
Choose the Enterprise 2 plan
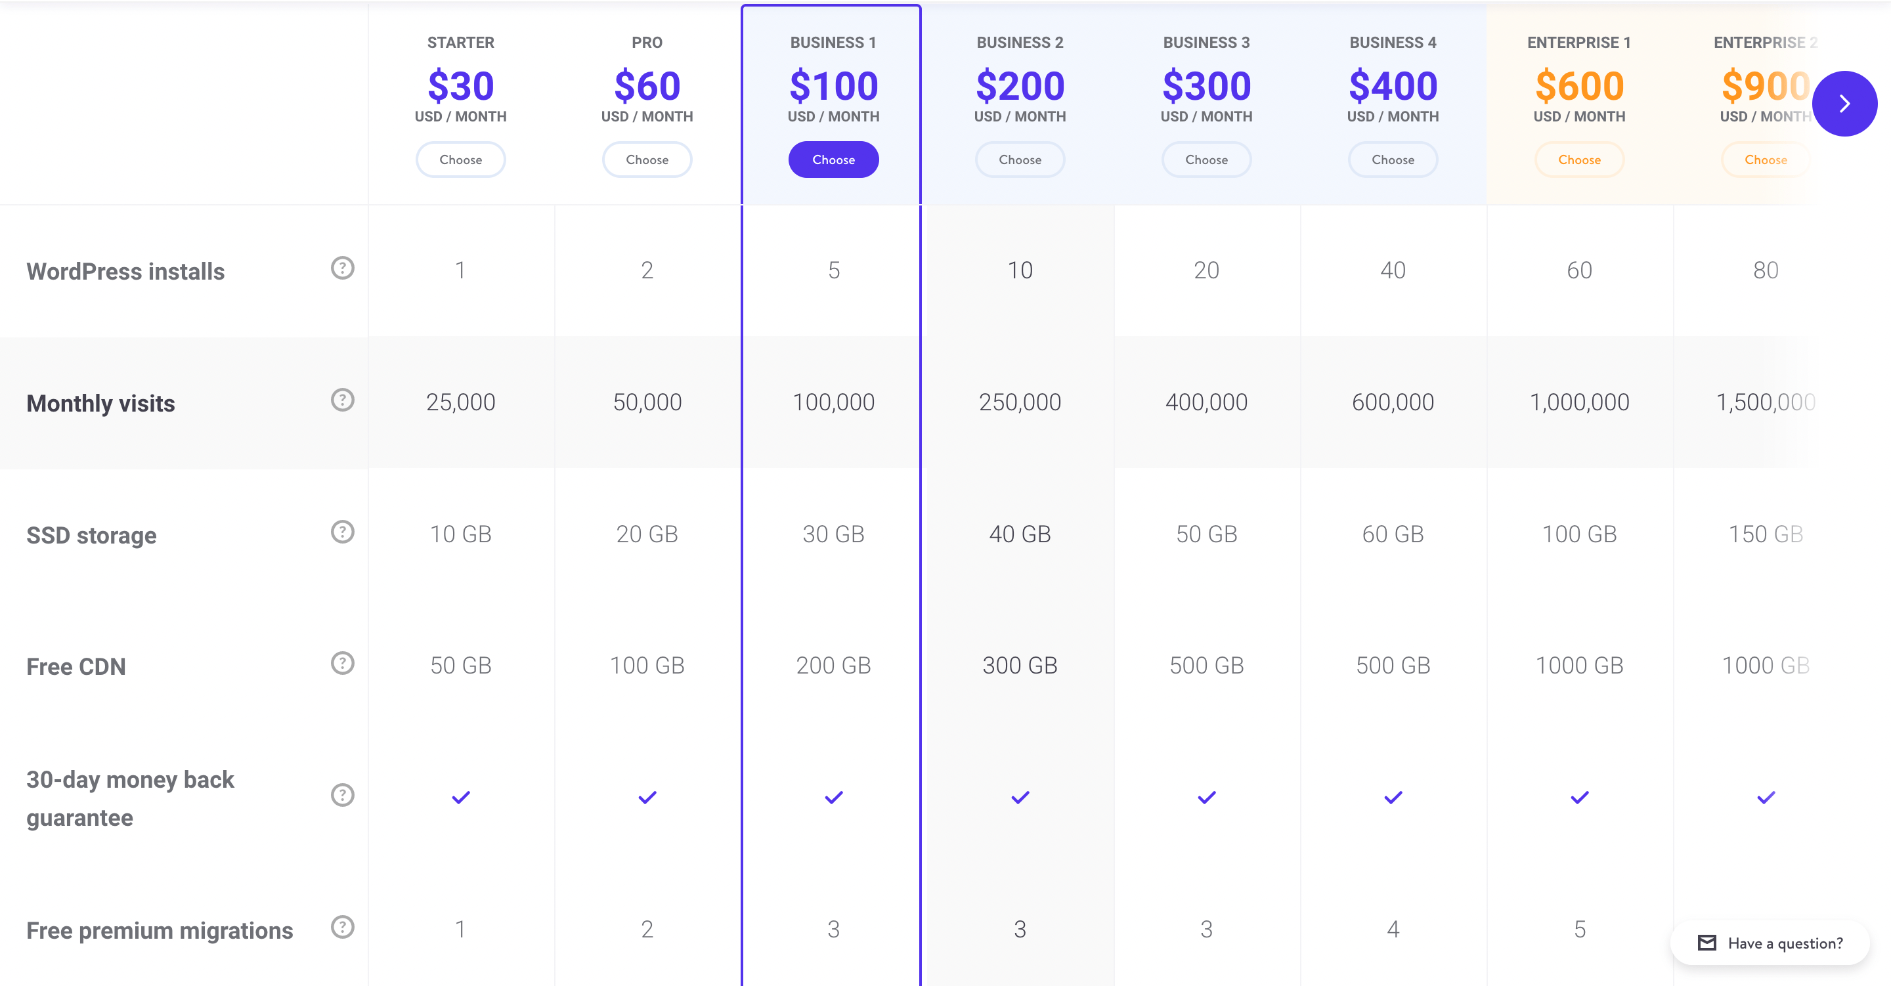pyautogui.click(x=1766, y=160)
